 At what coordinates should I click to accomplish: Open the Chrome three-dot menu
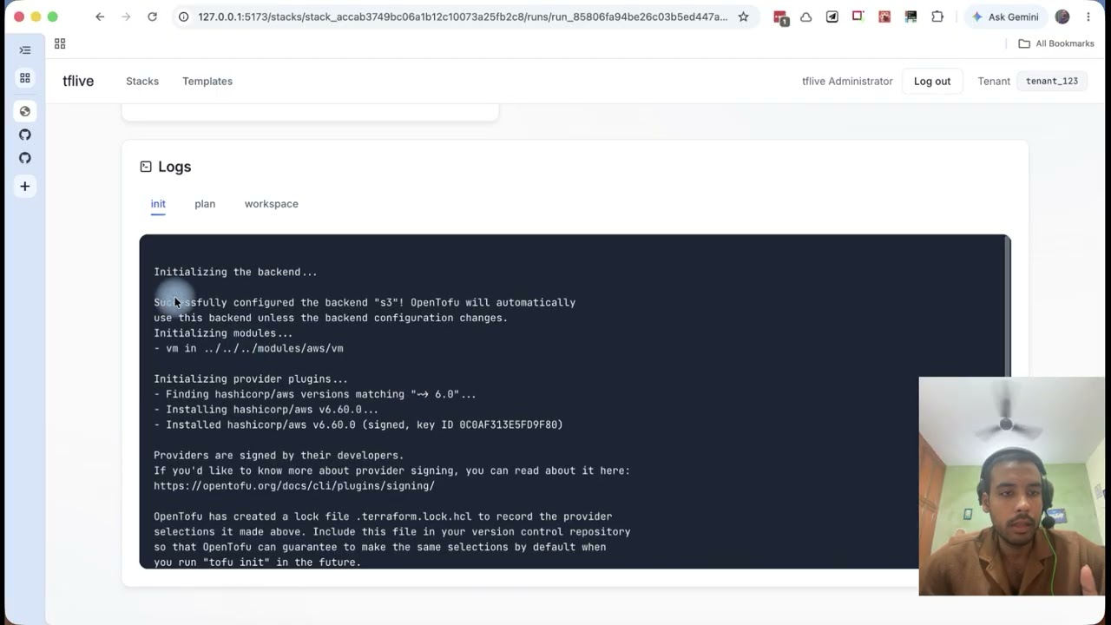click(1088, 16)
